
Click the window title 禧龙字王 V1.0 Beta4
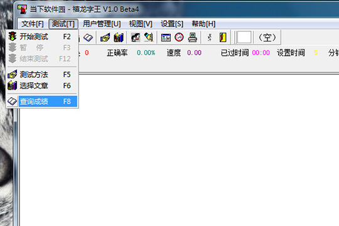pyautogui.click(x=105, y=9)
